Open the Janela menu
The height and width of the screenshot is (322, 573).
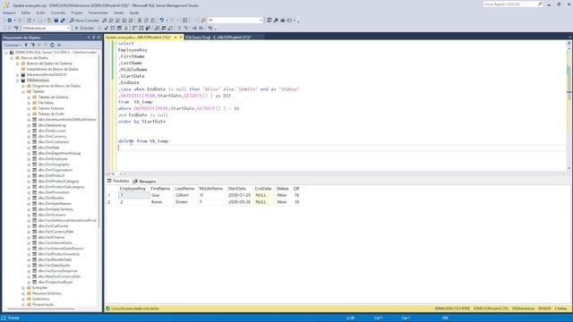(x=119, y=13)
